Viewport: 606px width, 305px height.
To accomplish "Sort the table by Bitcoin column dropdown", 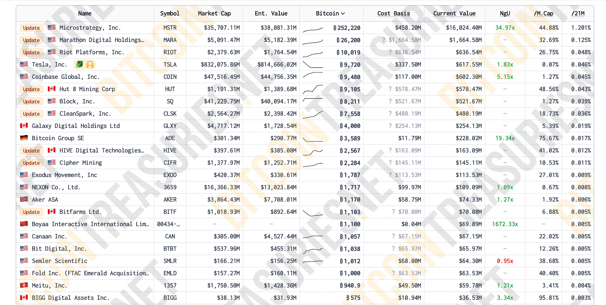I will pyautogui.click(x=330, y=14).
